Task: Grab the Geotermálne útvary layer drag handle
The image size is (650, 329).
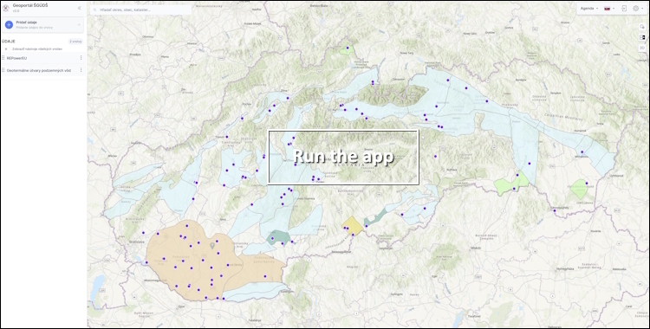Action: (x=3, y=70)
